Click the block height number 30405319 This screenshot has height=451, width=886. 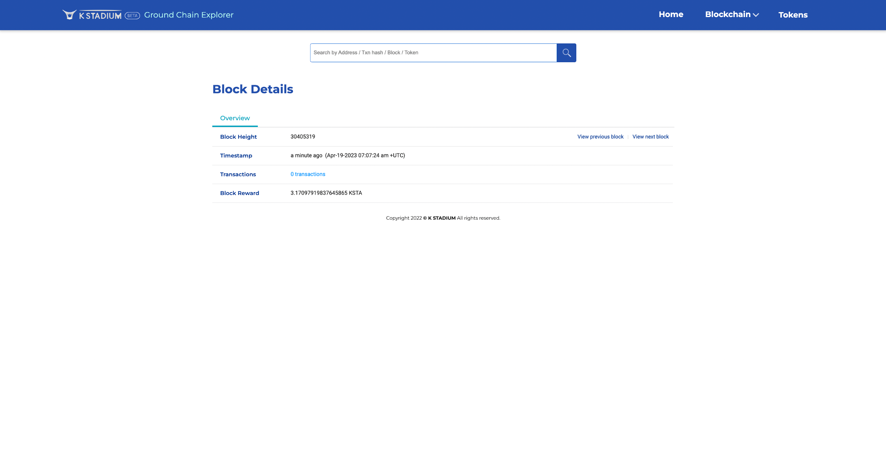tap(303, 137)
